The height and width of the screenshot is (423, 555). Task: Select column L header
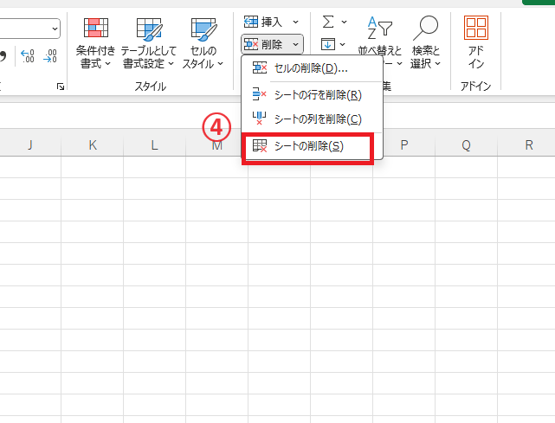point(155,145)
